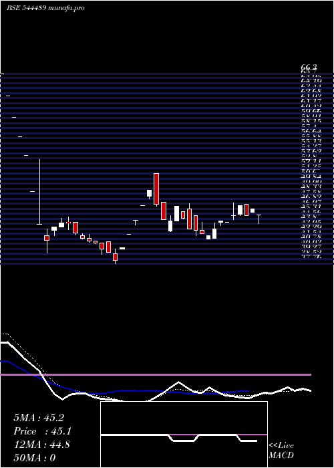Click the Price : 45.1 value
The image size is (334, 468).
point(43,431)
